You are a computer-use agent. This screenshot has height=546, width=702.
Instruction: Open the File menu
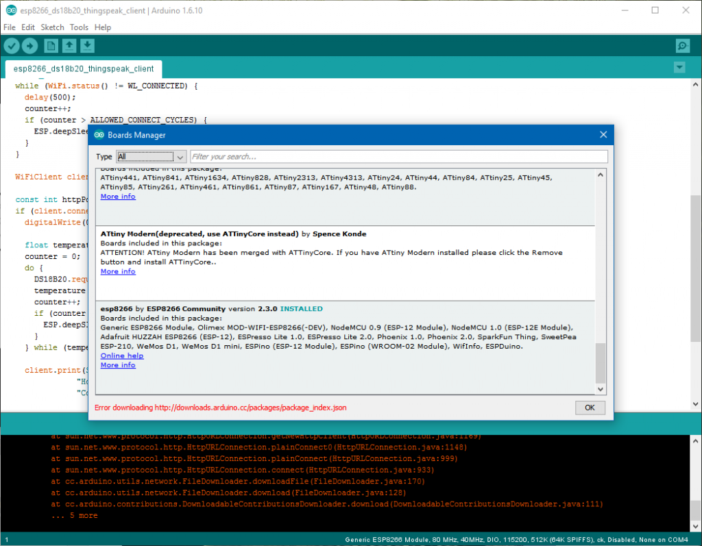click(9, 27)
